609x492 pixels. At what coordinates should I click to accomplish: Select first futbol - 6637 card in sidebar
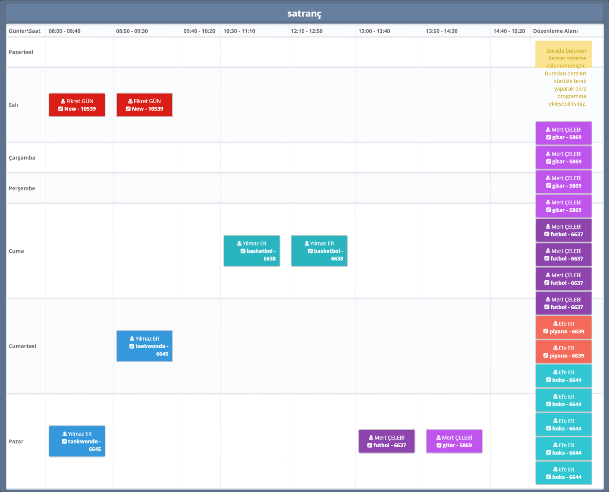coord(563,231)
